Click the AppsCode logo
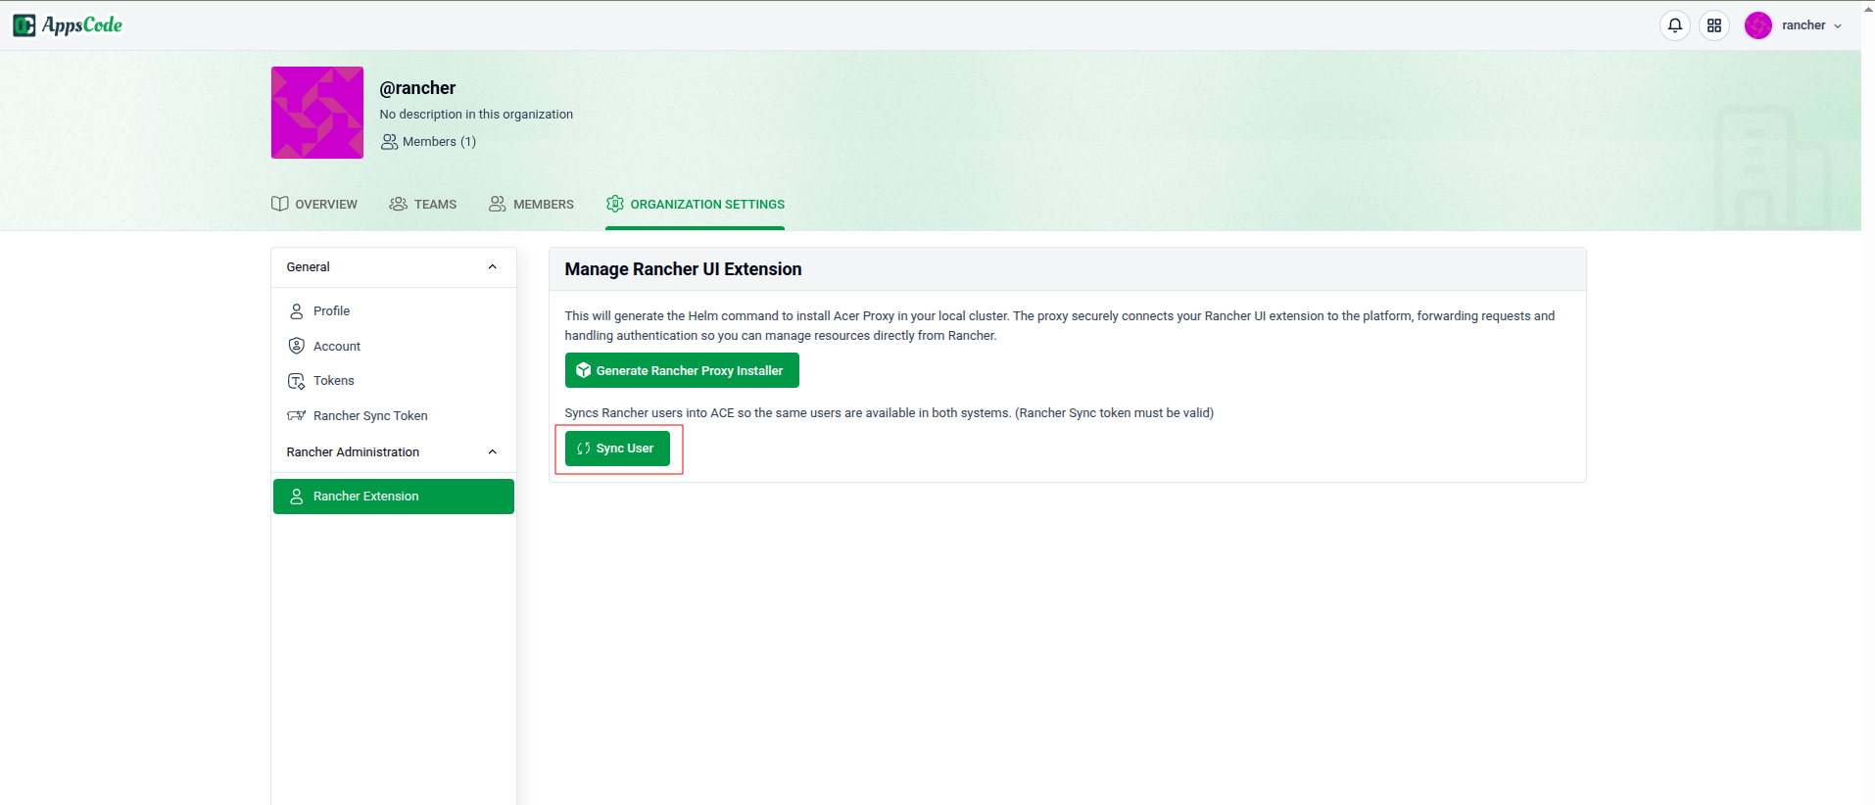This screenshot has width=1875, height=805. point(68,25)
